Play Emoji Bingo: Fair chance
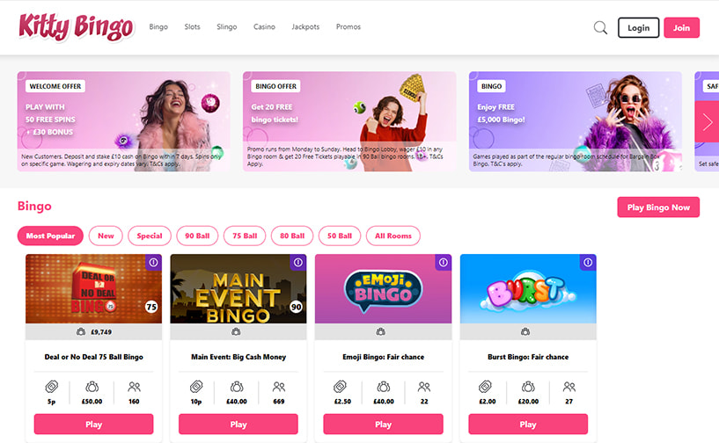This screenshot has width=719, height=443. (384, 425)
